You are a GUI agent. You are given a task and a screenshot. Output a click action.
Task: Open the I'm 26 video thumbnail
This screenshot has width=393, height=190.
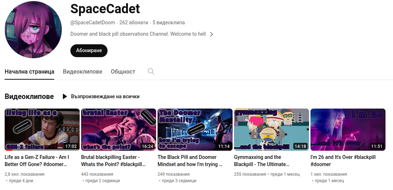pos(348,130)
